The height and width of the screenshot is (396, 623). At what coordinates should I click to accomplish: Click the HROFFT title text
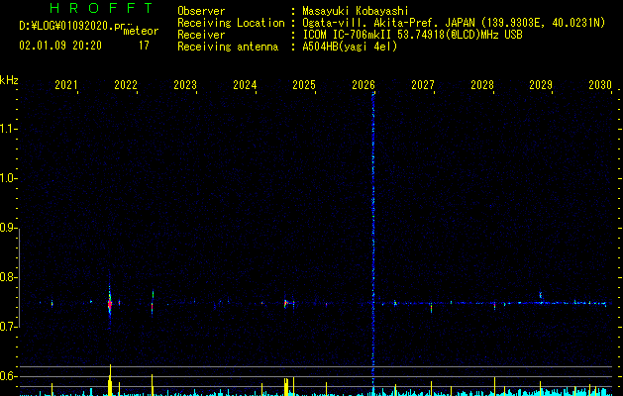(101, 8)
